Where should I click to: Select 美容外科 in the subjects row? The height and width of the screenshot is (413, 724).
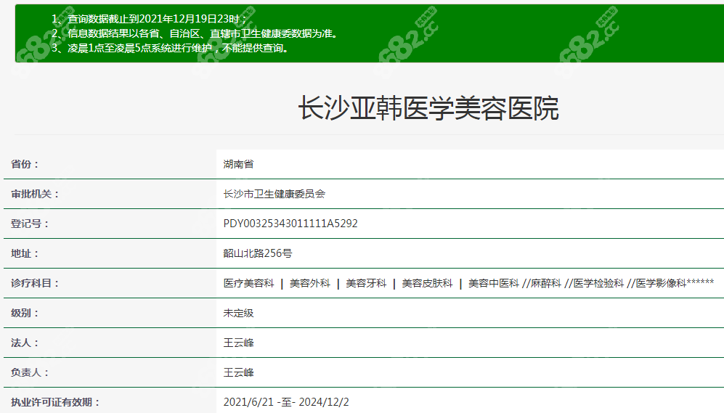310,283
